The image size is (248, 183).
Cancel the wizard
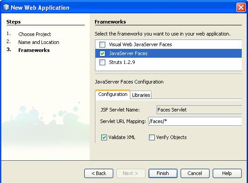coord(195,173)
